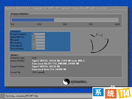
Task: Click the Symantec Ghost 11.0.2 title text
Action: [18, 8]
